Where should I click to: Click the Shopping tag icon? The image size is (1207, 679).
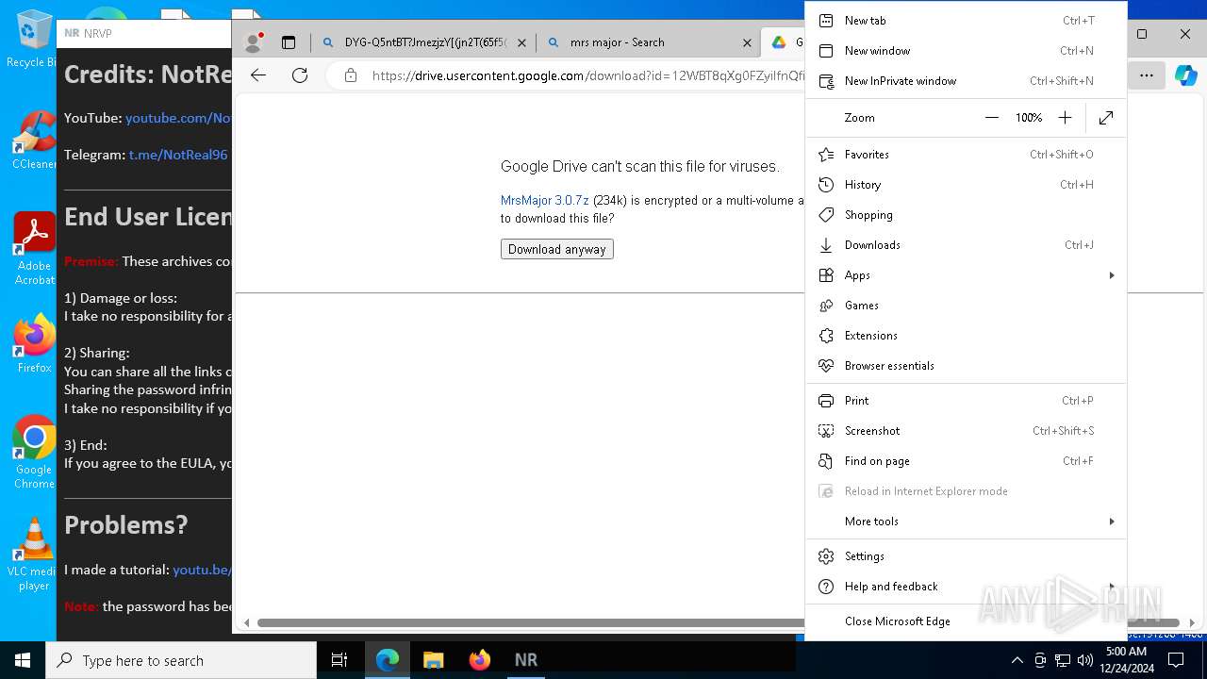(826, 215)
